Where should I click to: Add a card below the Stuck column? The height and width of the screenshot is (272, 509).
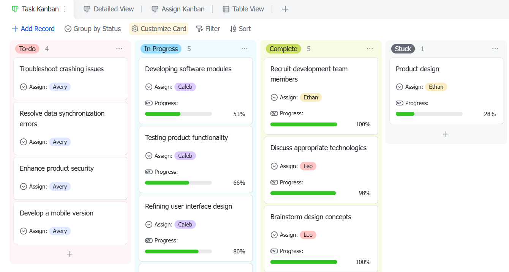point(446,134)
